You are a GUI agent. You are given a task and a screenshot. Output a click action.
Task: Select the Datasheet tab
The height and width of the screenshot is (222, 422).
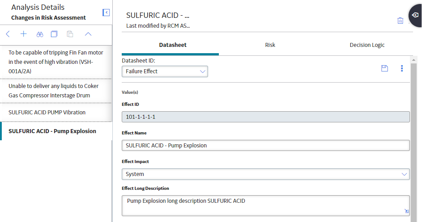pyautogui.click(x=172, y=45)
